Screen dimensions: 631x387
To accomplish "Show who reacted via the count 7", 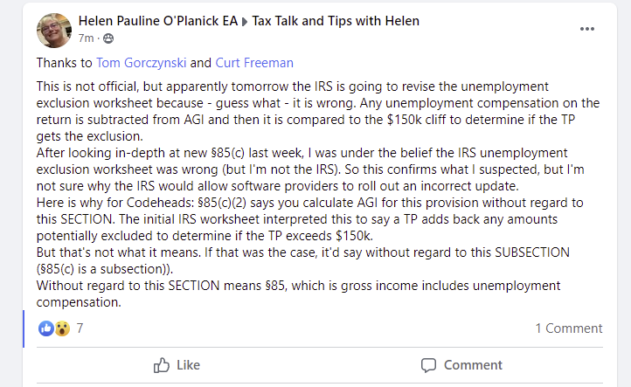I will [x=80, y=328].
